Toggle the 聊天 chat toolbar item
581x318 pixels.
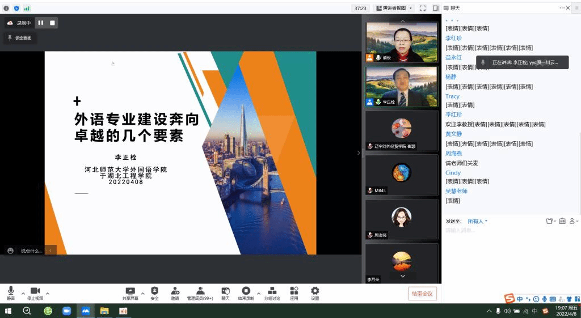click(225, 293)
